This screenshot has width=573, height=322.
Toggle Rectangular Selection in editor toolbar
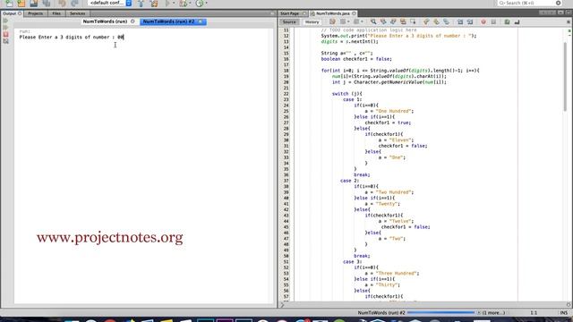point(413,22)
